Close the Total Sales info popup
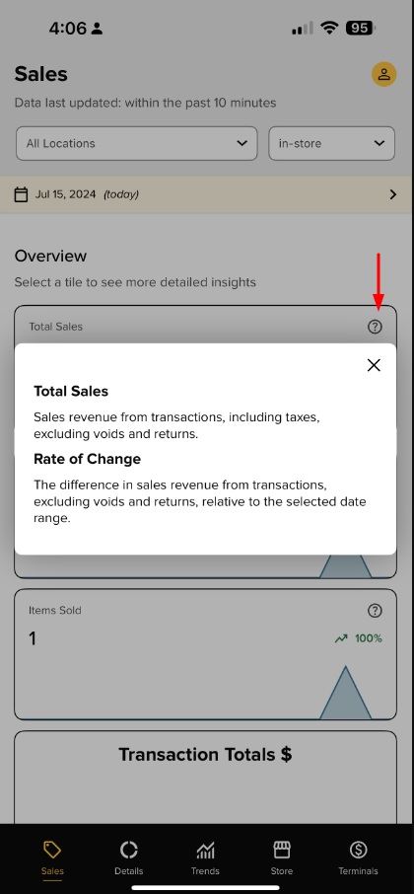The height and width of the screenshot is (894, 414). (x=374, y=365)
